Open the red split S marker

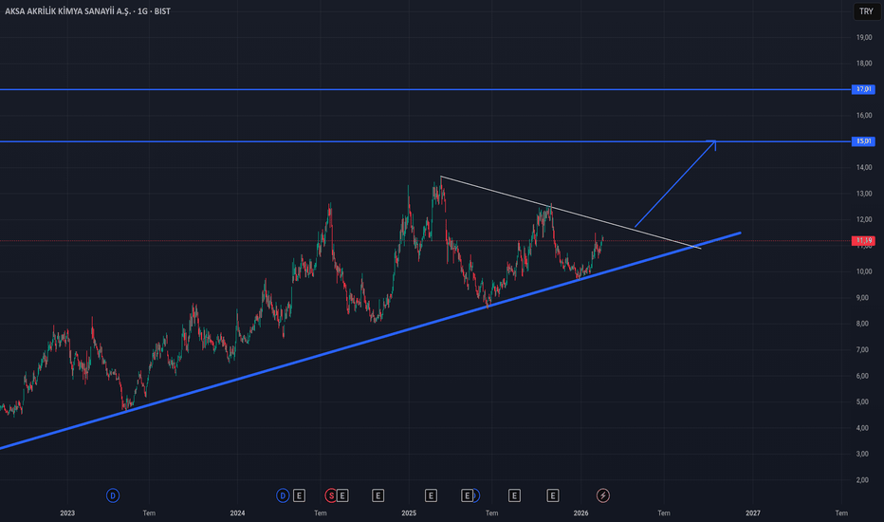tap(331, 495)
